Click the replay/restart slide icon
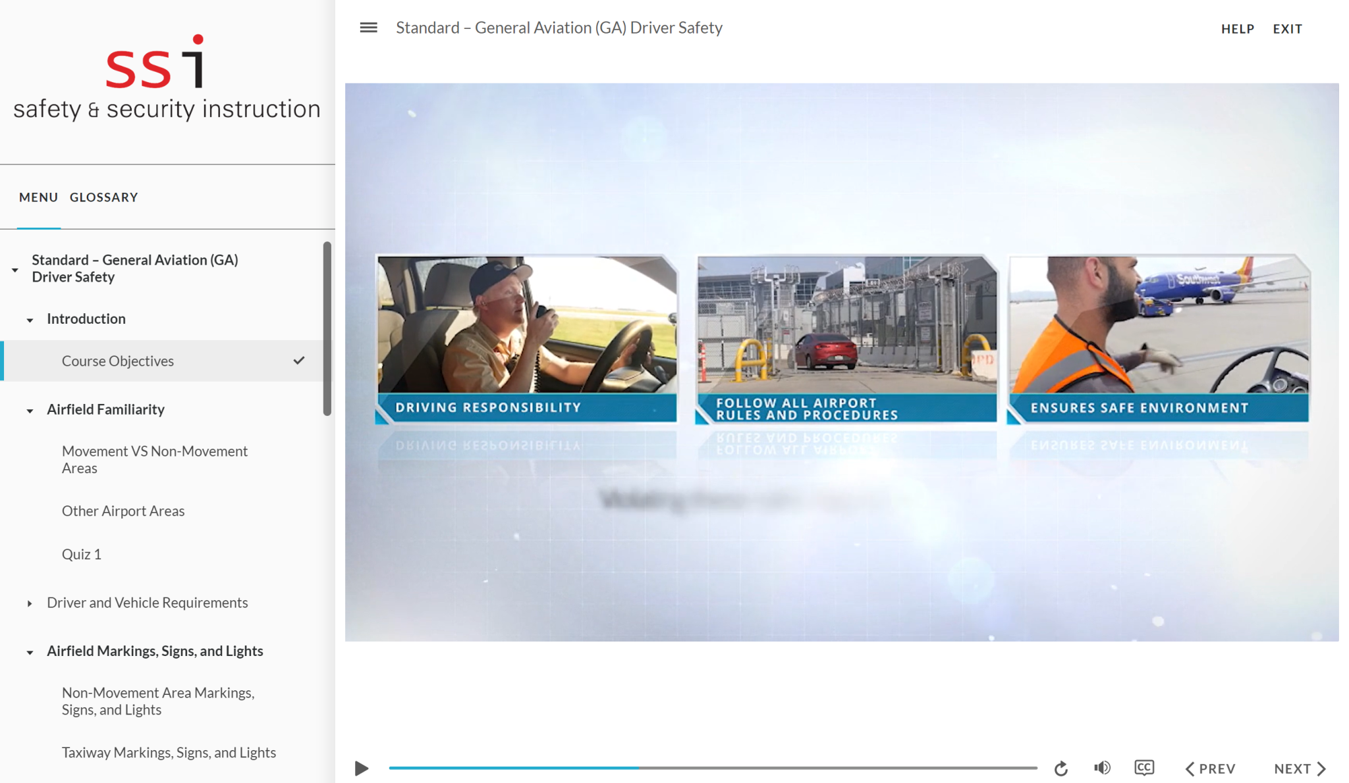 pos(1061,768)
